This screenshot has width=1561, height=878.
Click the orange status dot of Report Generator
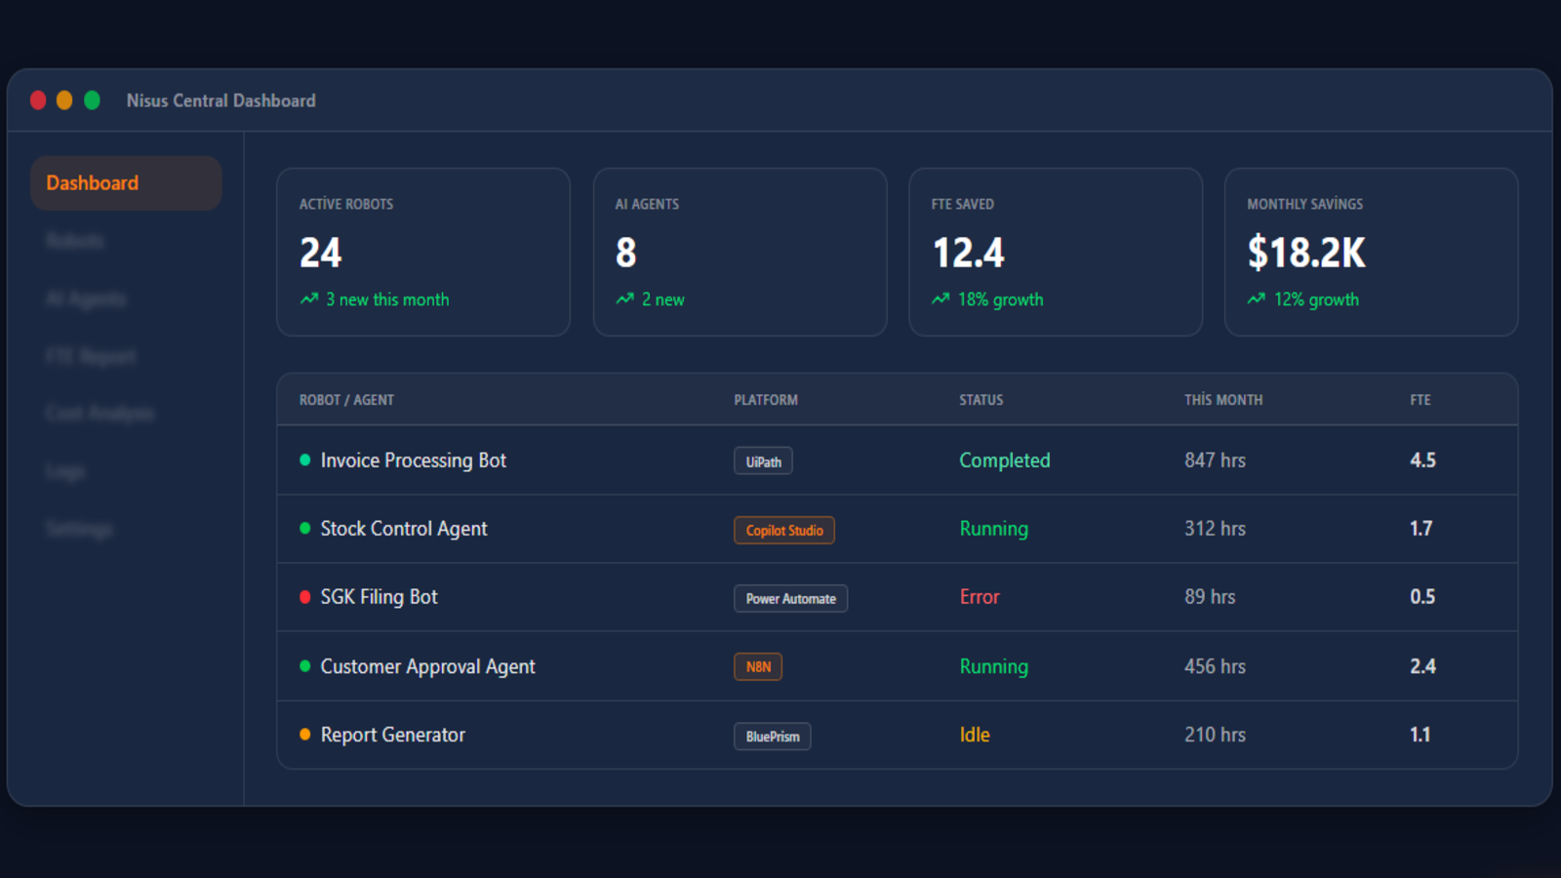(305, 734)
